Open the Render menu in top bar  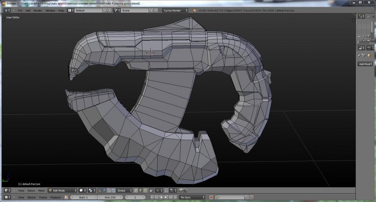click(38, 10)
